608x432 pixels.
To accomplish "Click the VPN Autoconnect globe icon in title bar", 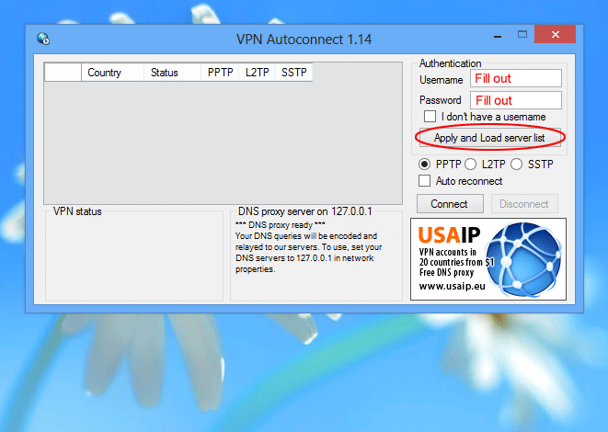I will tap(43, 39).
